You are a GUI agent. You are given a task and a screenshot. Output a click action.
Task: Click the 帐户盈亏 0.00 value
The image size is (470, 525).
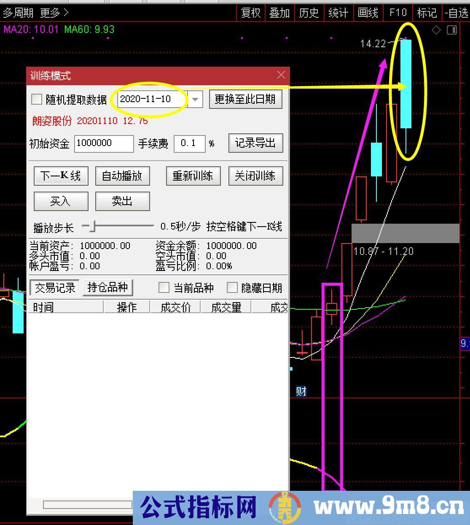point(90,266)
